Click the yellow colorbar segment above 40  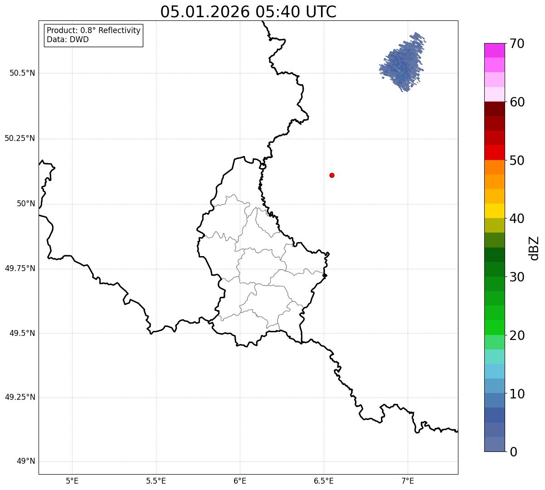tap(494, 211)
